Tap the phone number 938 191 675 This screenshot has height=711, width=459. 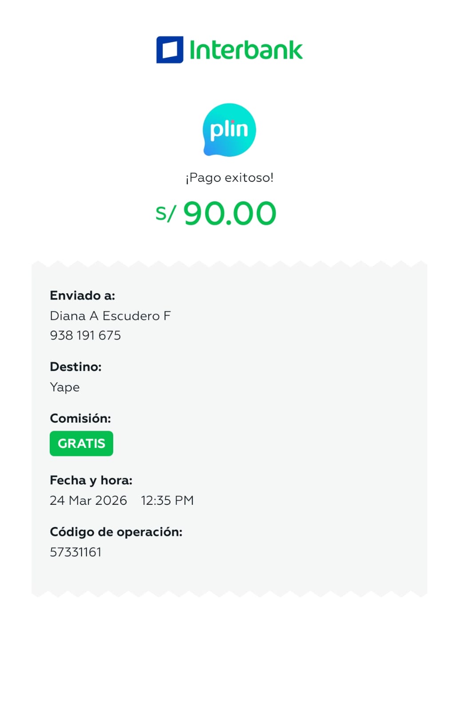[x=85, y=336]
